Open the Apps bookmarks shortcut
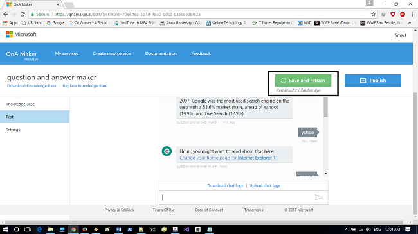 point(10,23)
